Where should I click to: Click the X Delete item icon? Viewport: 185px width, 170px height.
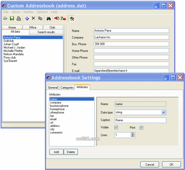pos(33,18)
